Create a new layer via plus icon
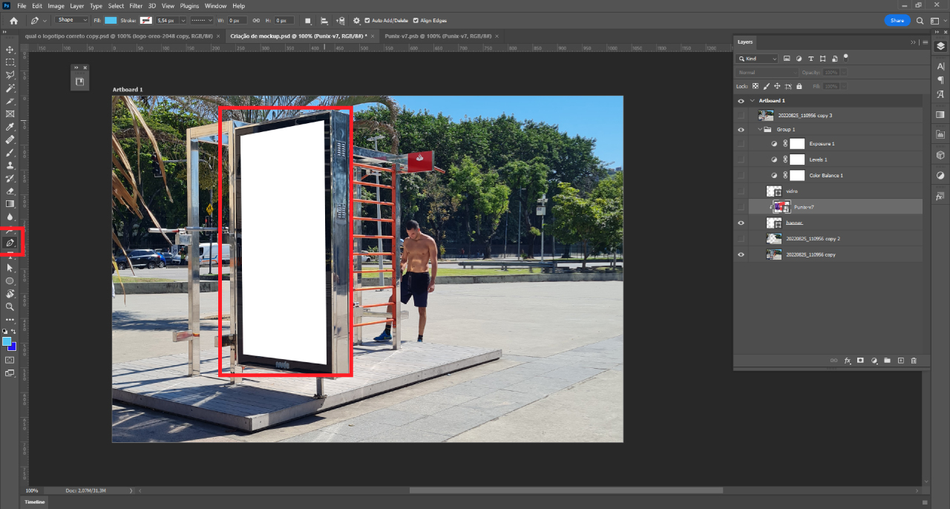 pos(900,361)
